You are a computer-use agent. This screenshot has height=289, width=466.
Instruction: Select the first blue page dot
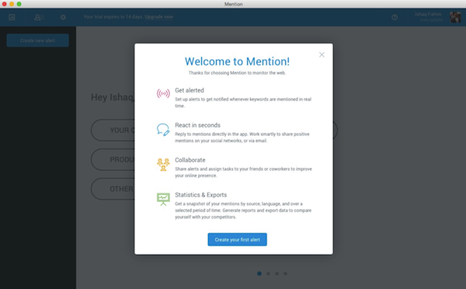(259, 273)
